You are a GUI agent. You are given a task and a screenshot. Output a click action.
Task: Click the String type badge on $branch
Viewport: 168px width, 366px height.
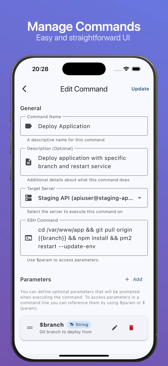(79, 324)
